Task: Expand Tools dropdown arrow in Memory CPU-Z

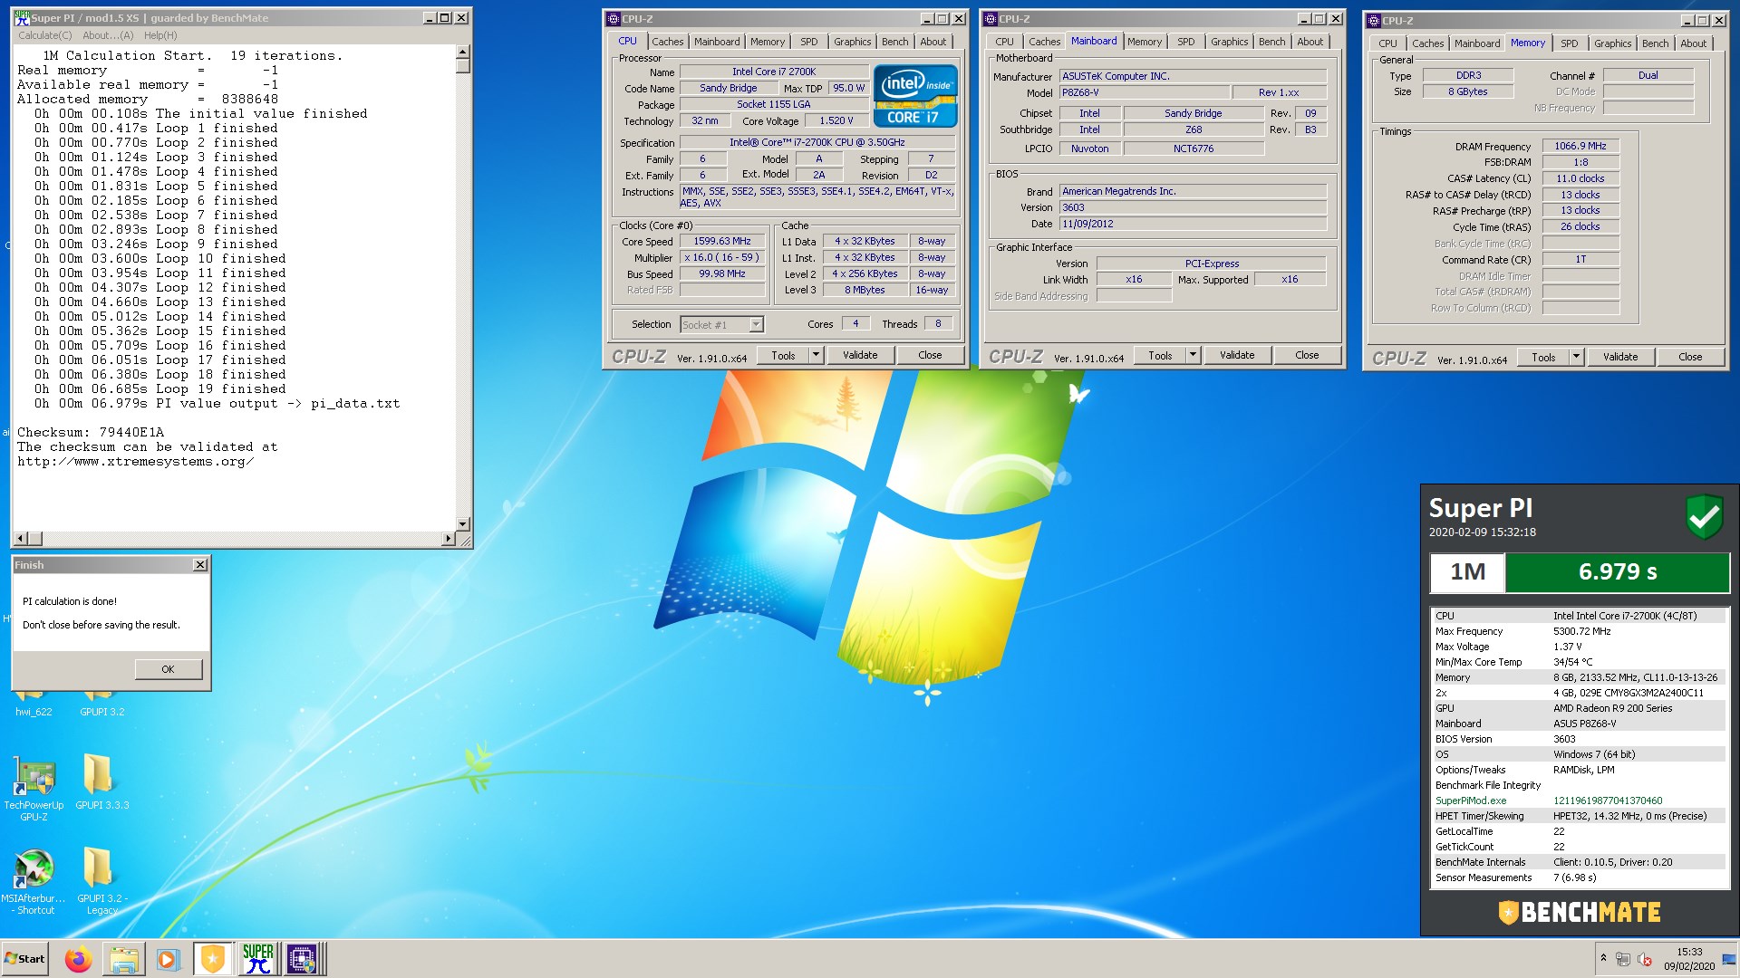Action: click(x=1577, y=357)
